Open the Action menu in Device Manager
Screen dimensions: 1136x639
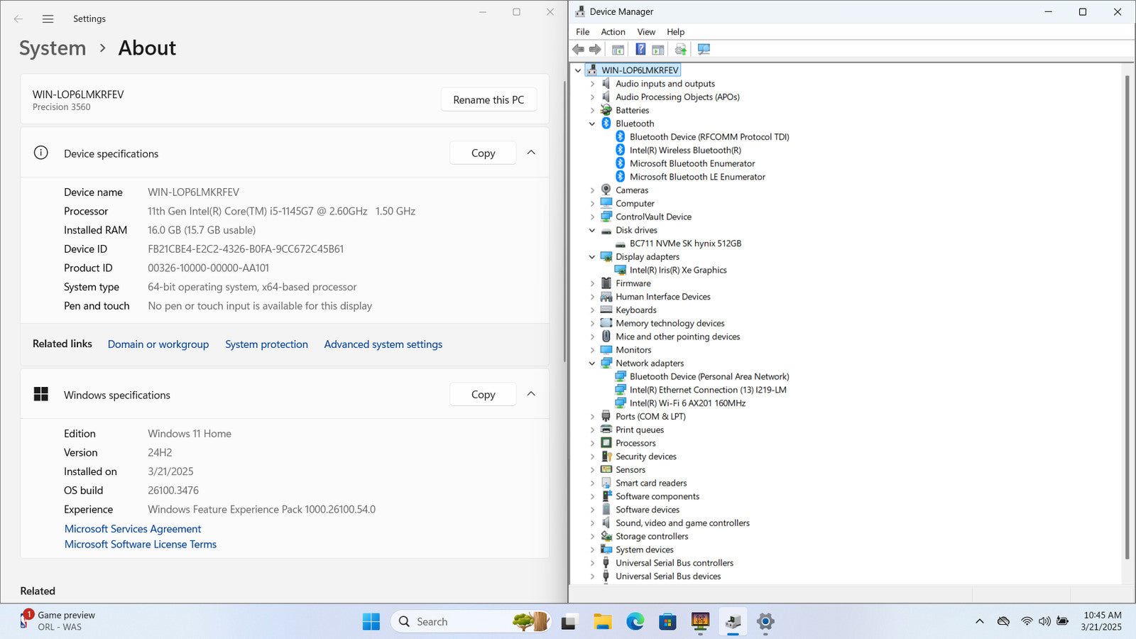pos(613,32)
